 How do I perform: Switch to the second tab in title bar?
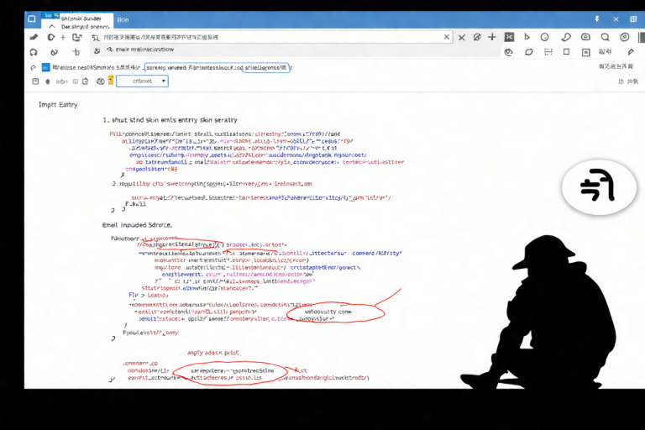(123, 18)
